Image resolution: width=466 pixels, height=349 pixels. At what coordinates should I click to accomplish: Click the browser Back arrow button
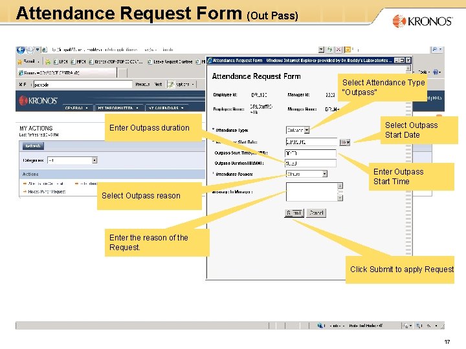click(21, 50)
